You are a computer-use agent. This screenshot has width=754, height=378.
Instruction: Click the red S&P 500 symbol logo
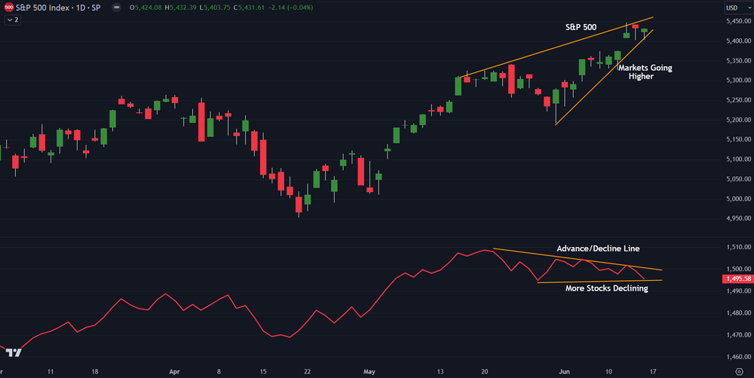pyautogui.click(x=8, y=8)
